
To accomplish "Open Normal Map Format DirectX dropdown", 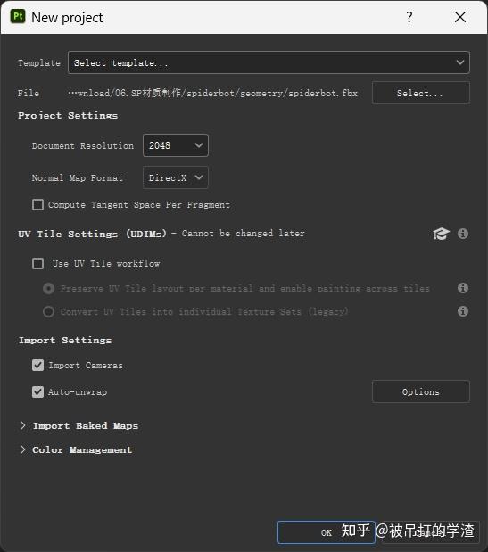I will click(x=176, y=177).
